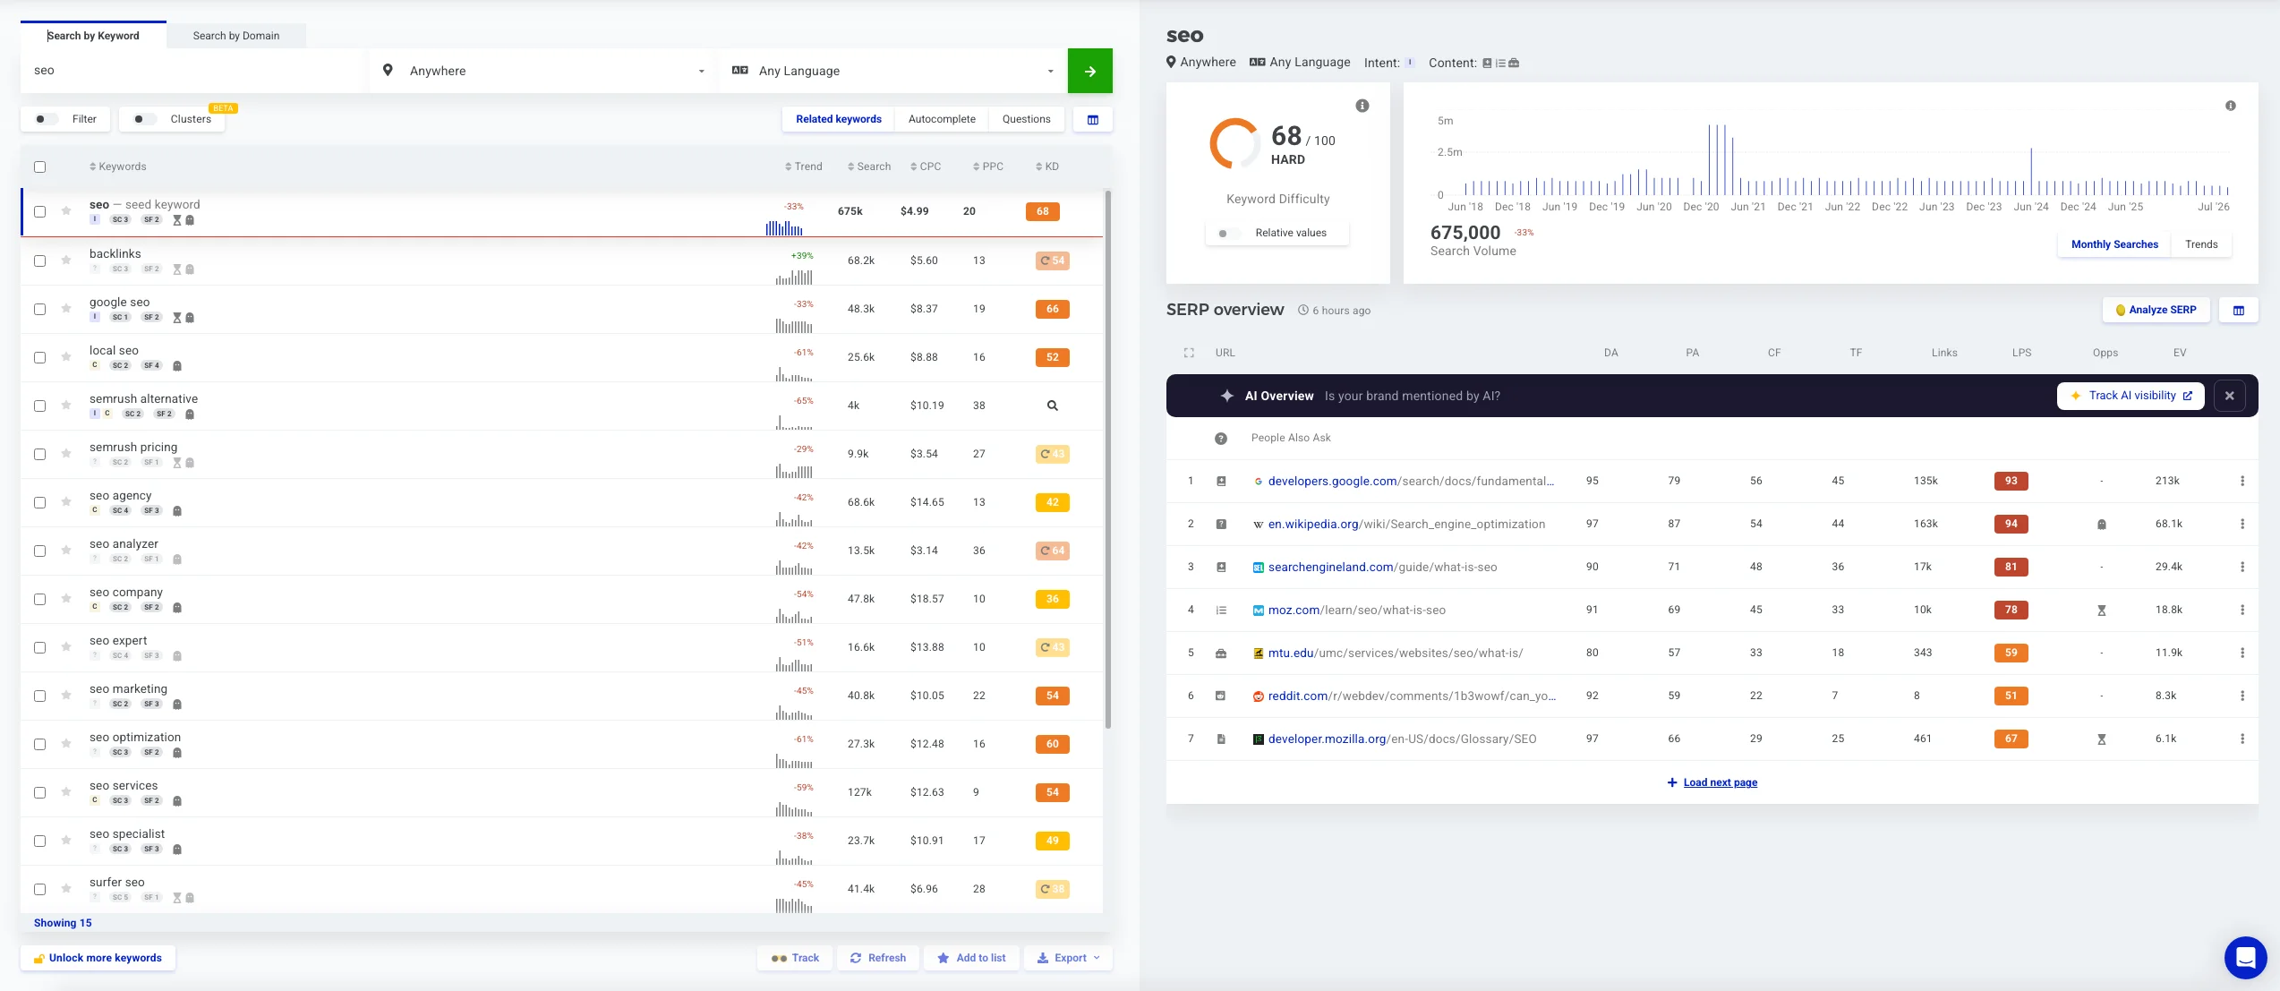Click the keyword difficulty 68 gauge

1234,143
